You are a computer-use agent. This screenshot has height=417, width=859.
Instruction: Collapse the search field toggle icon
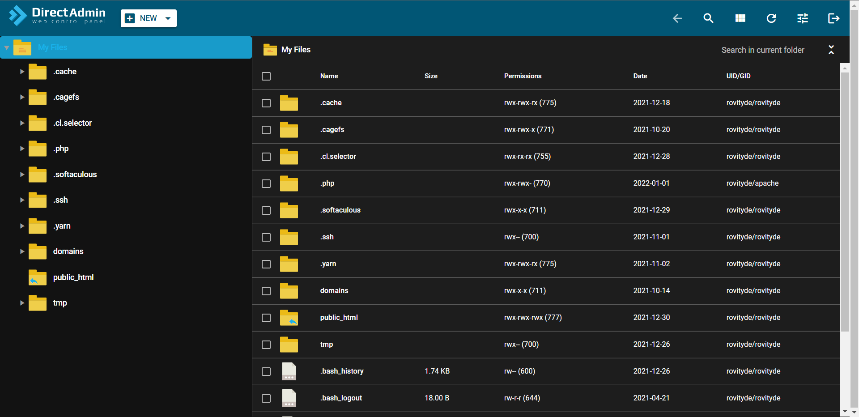click(831, 50)
